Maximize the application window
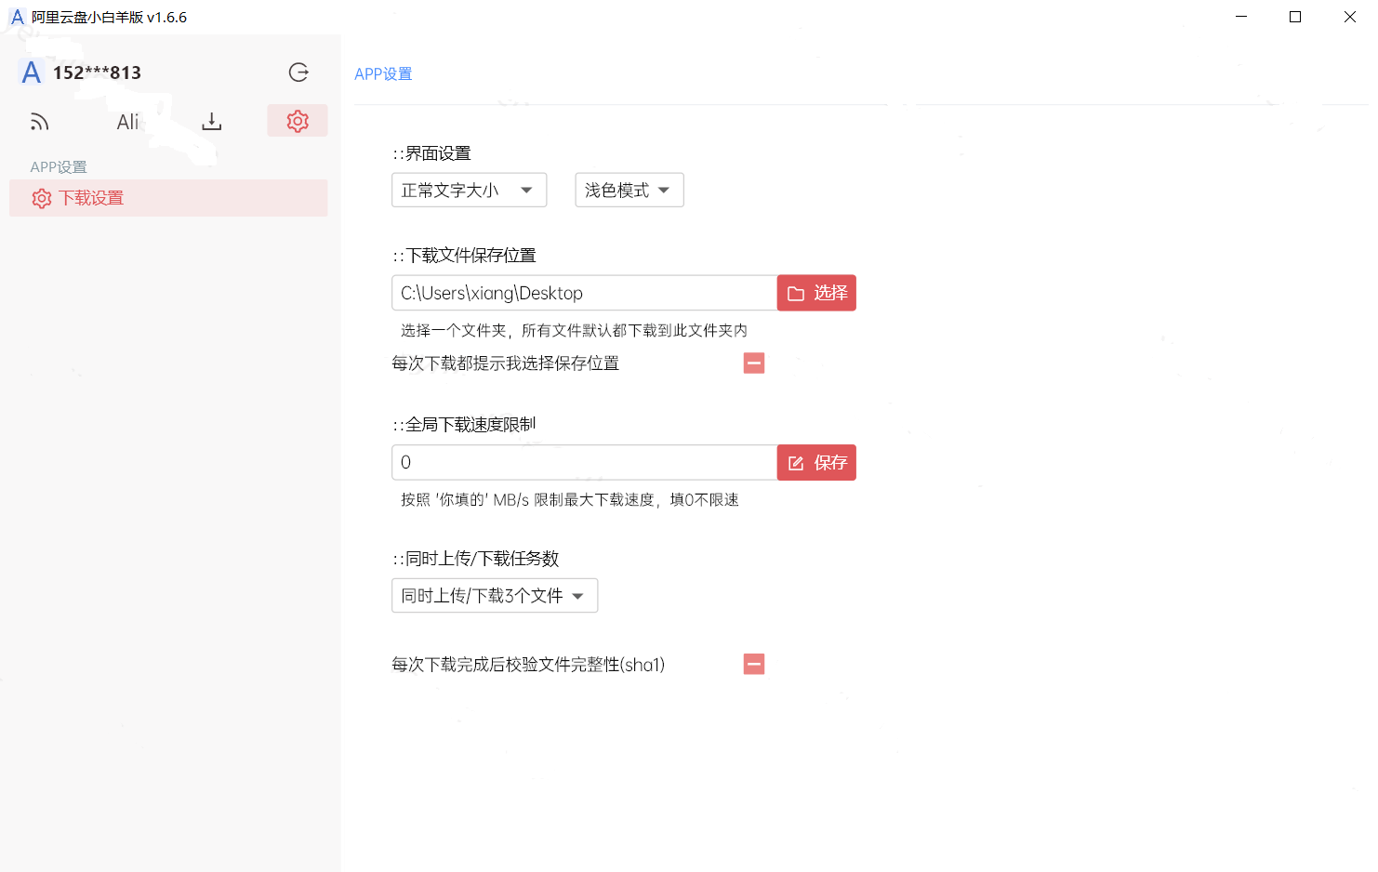This screenshot has width=1378, height=872. [1295, 17]
